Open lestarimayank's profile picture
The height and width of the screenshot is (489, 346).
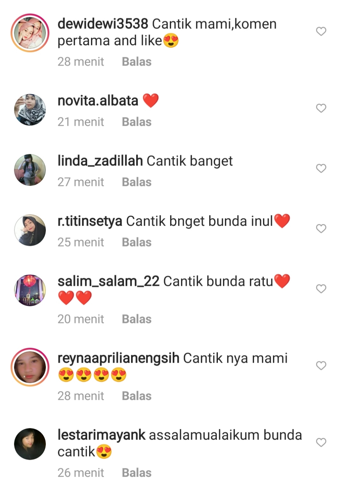click(x=30, y=444)
